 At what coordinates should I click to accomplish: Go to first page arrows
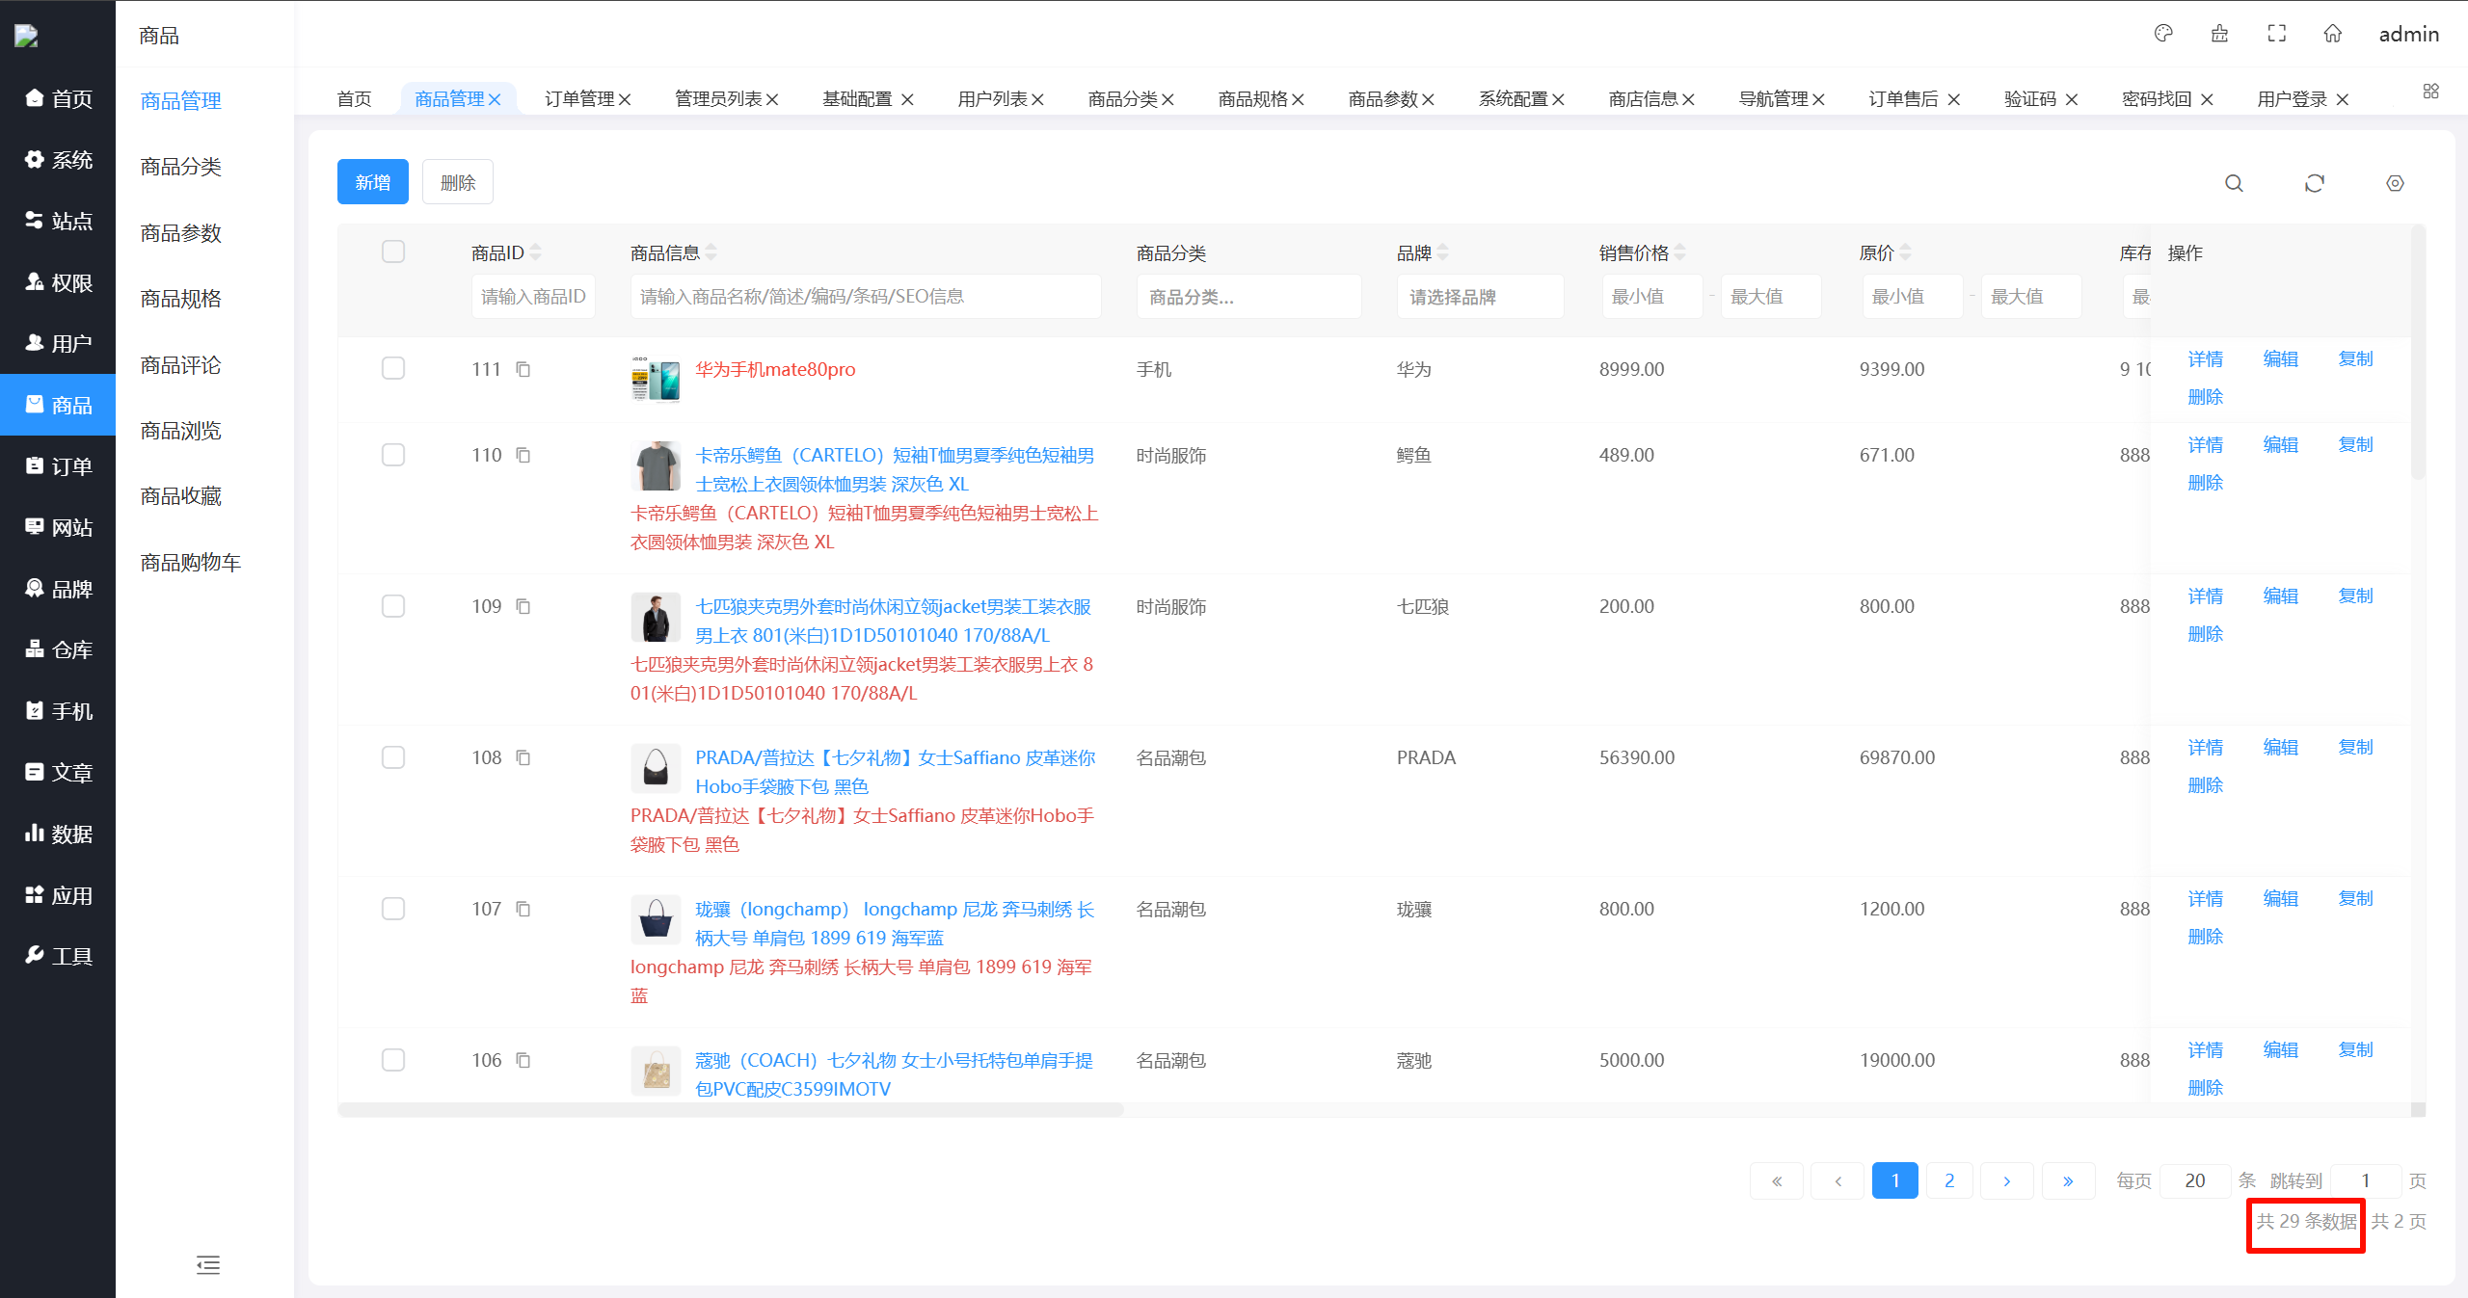(x=1777, y=1180)
